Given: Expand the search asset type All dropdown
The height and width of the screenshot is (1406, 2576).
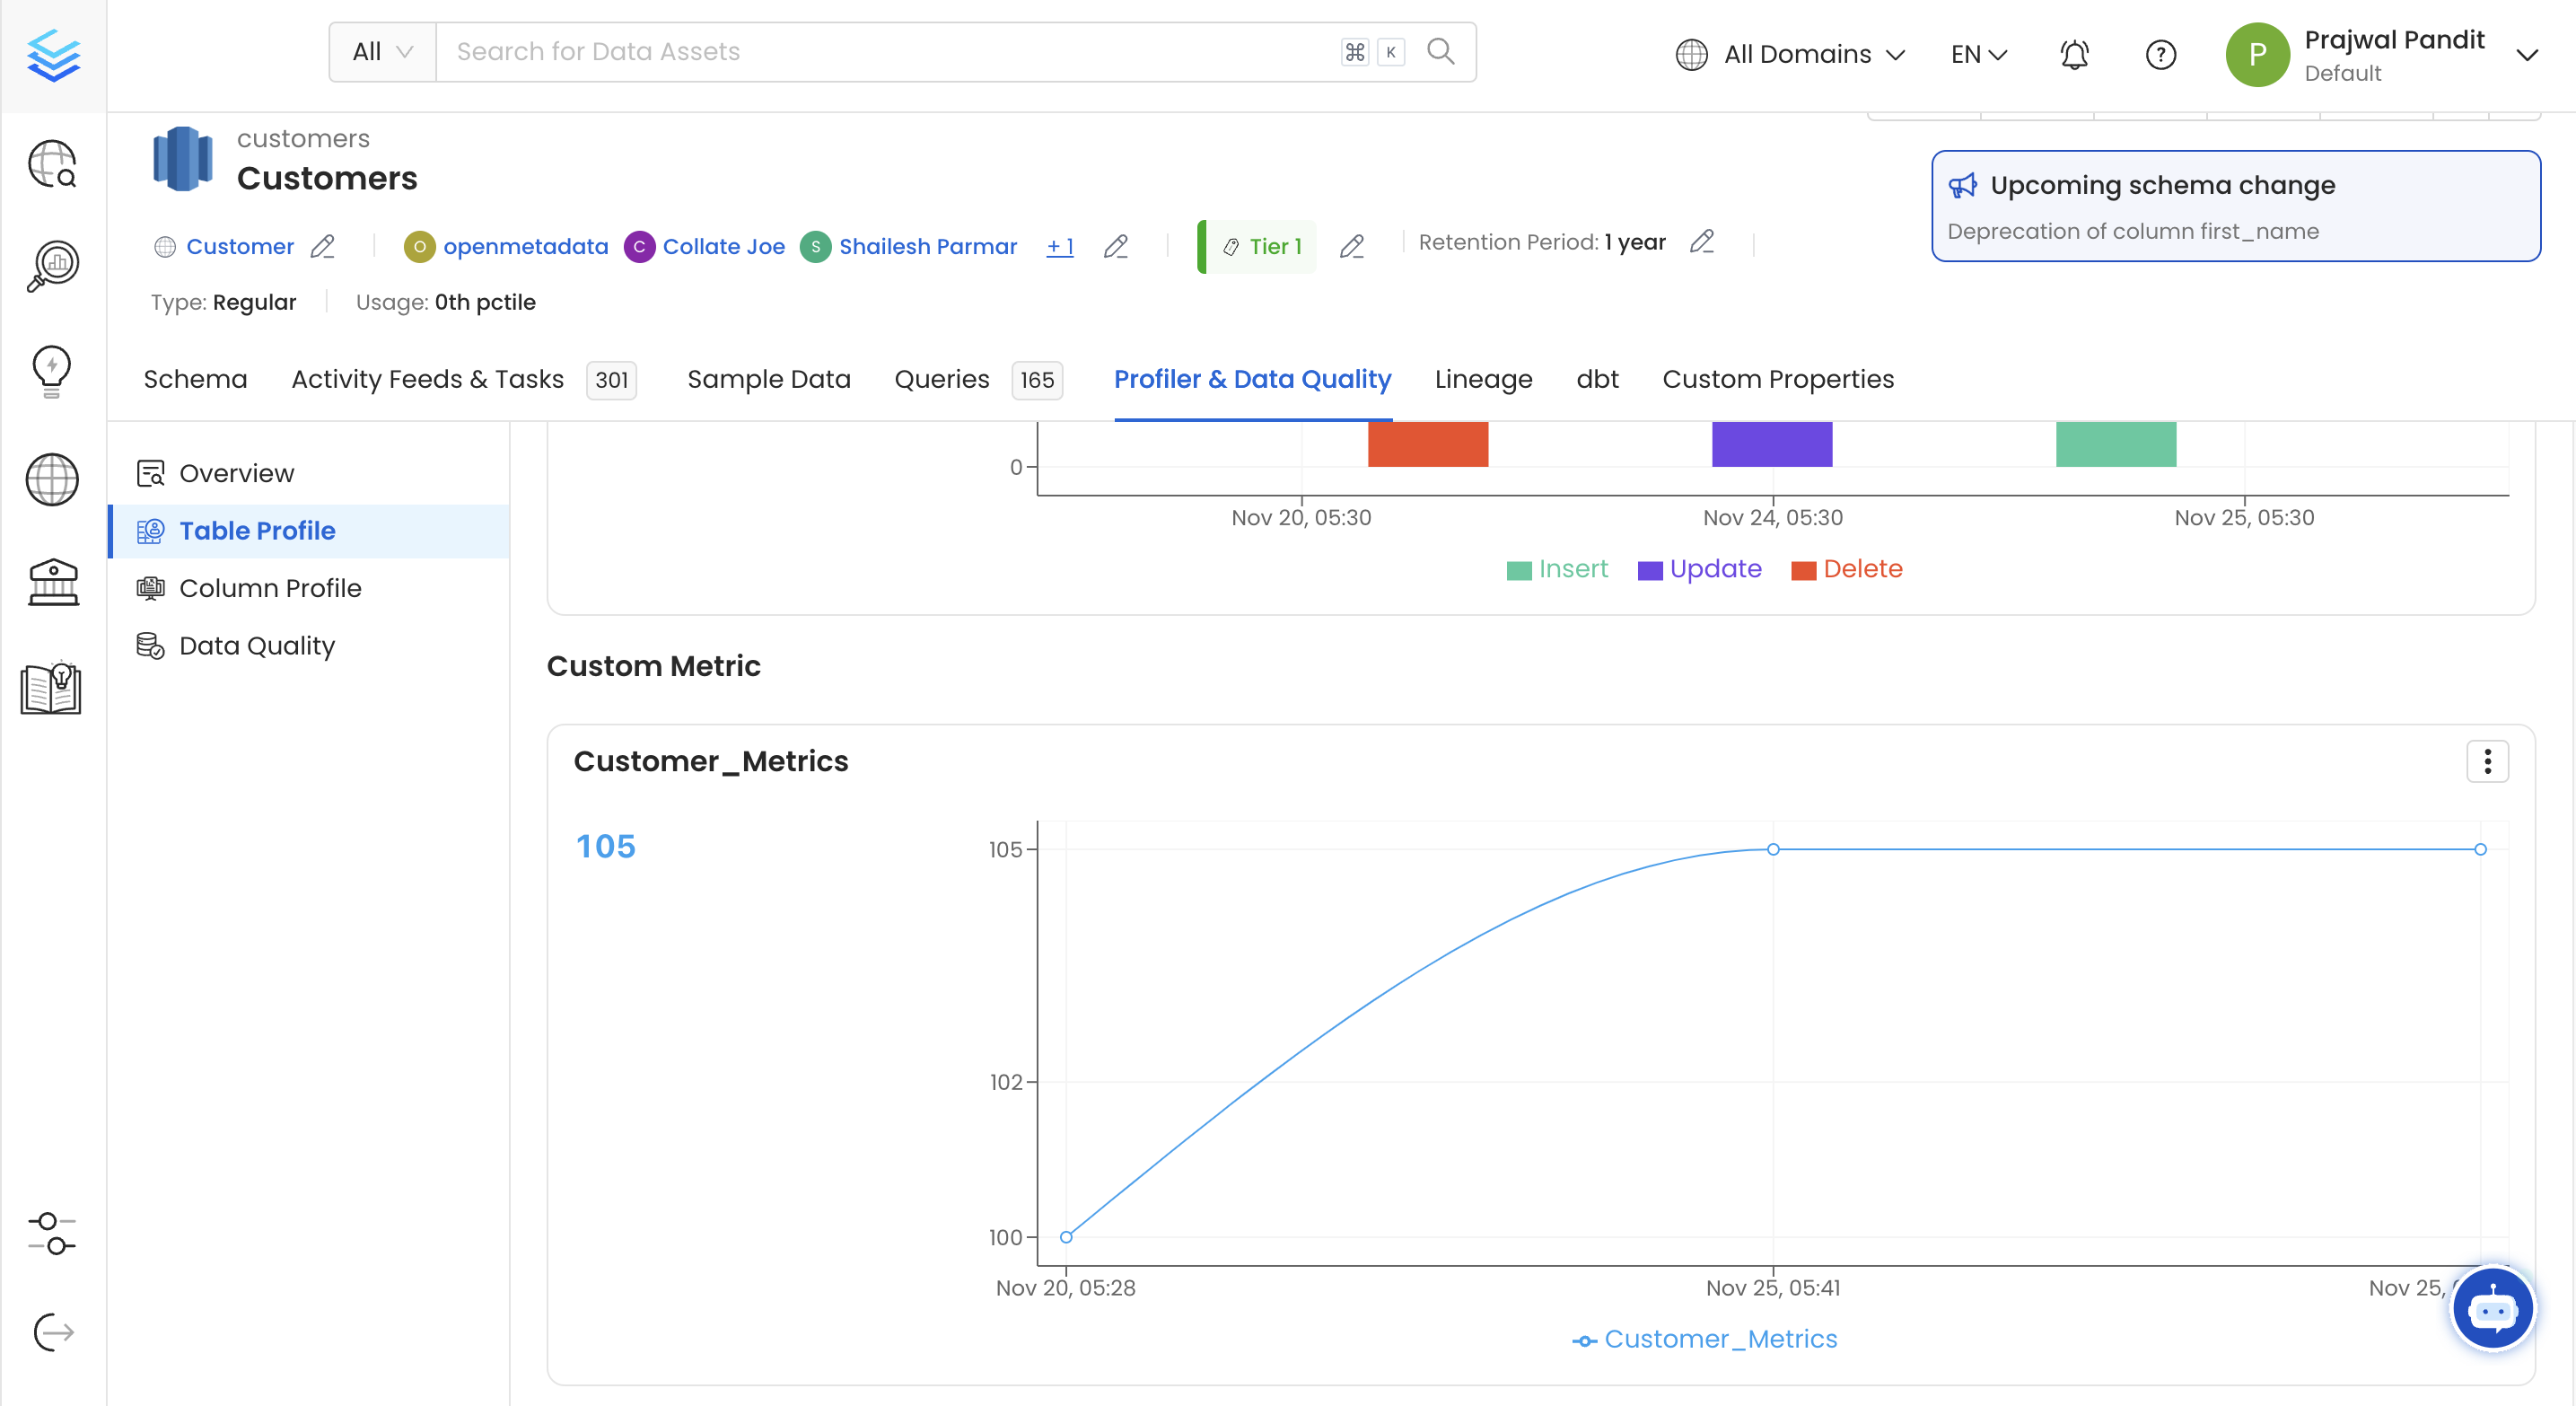Looking at the screenshot, I should (x=381, y=51).
